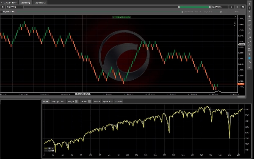
Task: Click the green profit label above the chart
Action: tap(121, 17)
